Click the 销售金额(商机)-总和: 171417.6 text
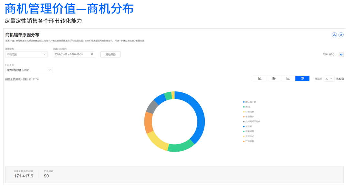Screen dimensions: 354x188 click(22, 80)
